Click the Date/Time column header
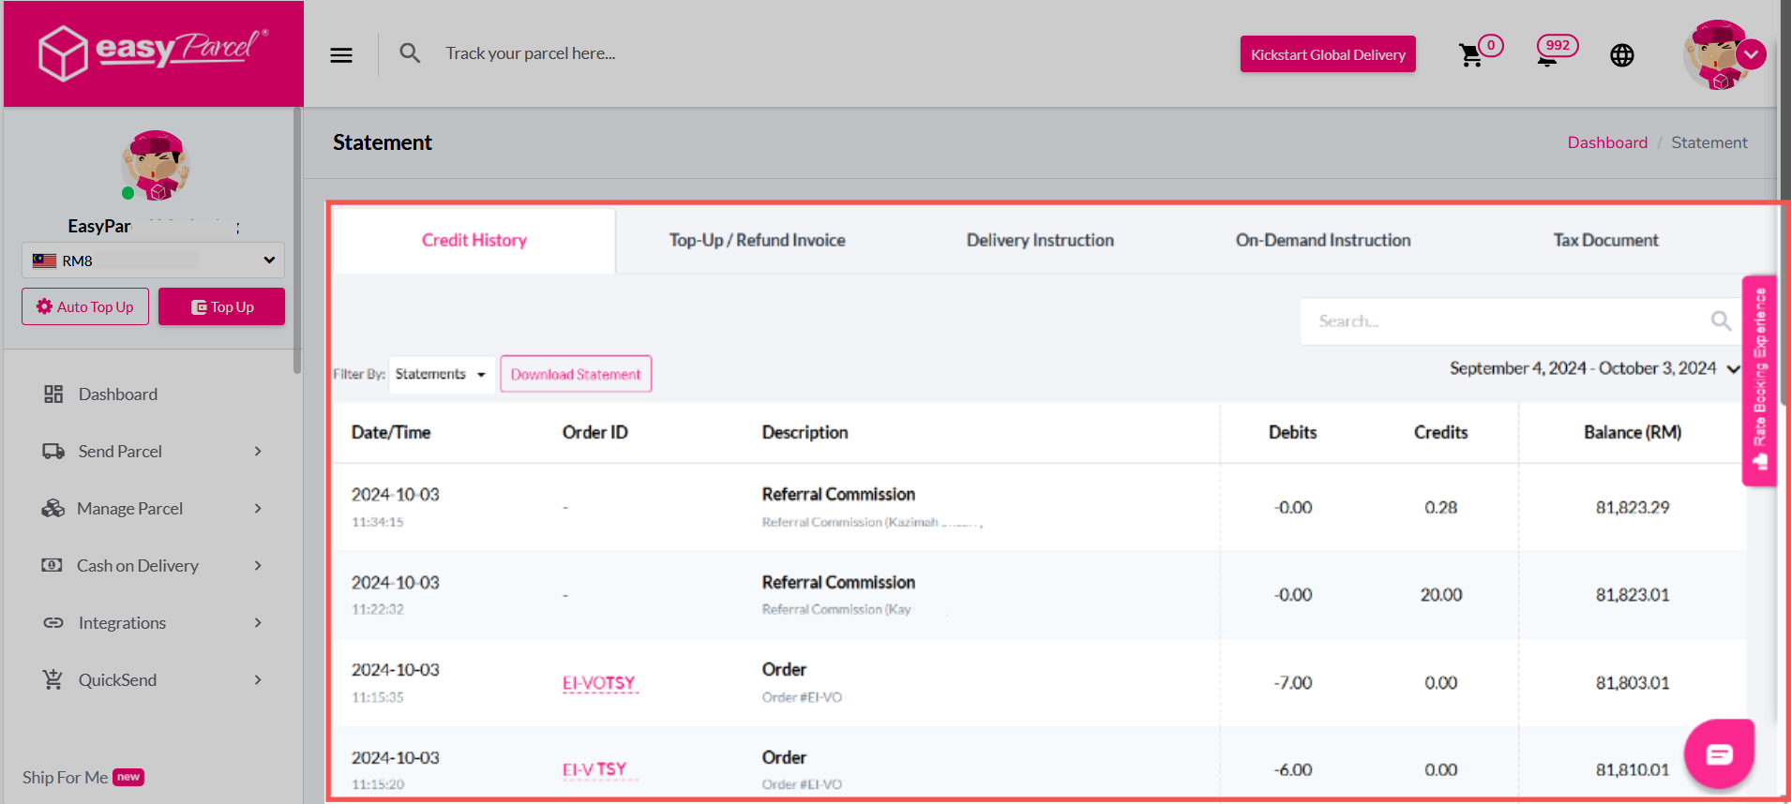Viewport: 1791px width, 804px height. pos(391,433)
